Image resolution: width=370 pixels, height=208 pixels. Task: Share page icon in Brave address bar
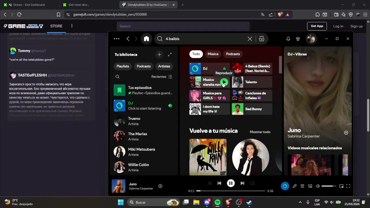(x=271, y=14)
